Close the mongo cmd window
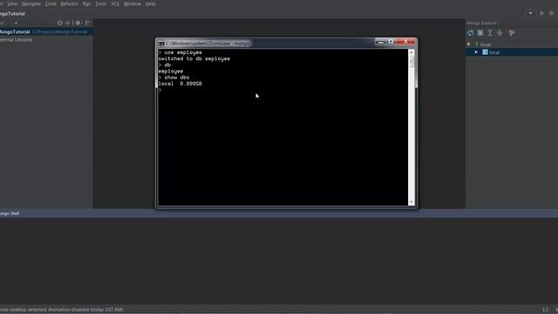Viewport: 558px width, 314px height. (405, 42)
